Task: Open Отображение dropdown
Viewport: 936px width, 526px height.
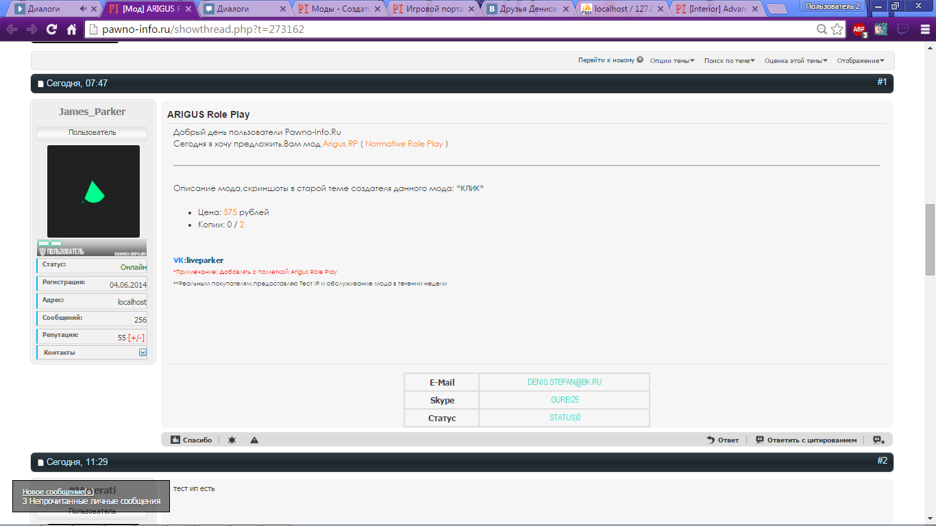Action: click(861, 60)
